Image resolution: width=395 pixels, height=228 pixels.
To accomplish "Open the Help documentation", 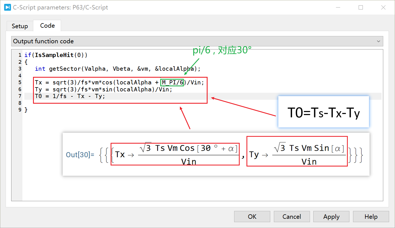I will (371, 217).
